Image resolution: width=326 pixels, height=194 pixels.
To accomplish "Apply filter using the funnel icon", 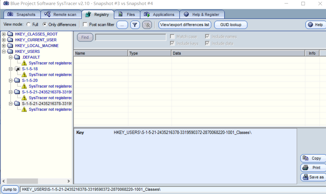I will pos(135,25).
